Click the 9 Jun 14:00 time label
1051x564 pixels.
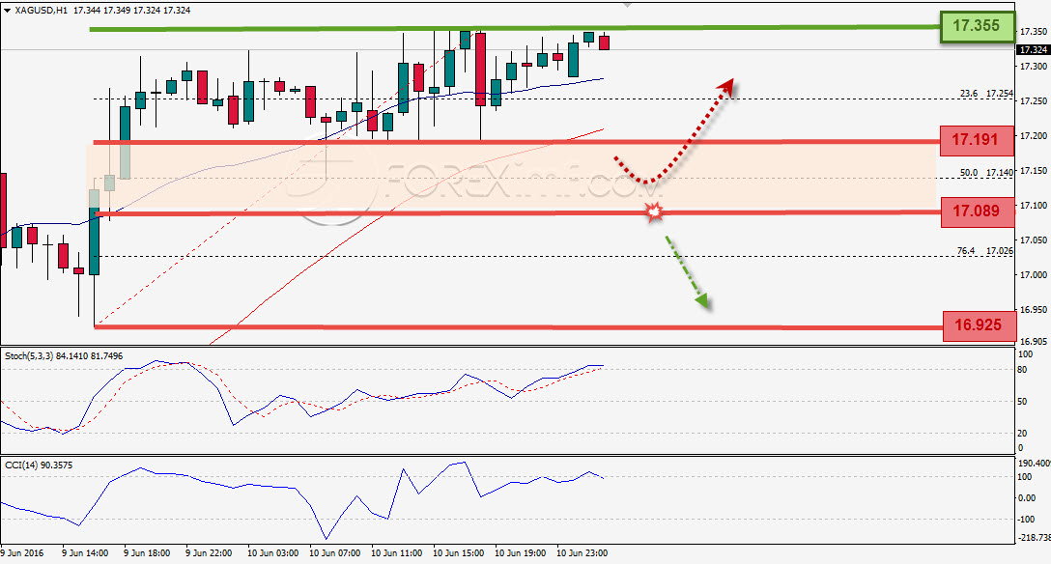(x=85, y=553)
